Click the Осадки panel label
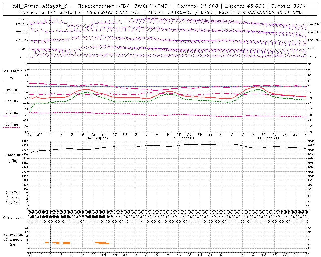321x257 pixels. point(13,197)
